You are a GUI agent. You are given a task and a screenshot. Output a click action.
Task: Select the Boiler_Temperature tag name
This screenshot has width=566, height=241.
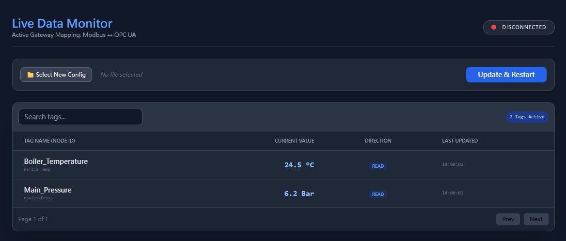56,161
